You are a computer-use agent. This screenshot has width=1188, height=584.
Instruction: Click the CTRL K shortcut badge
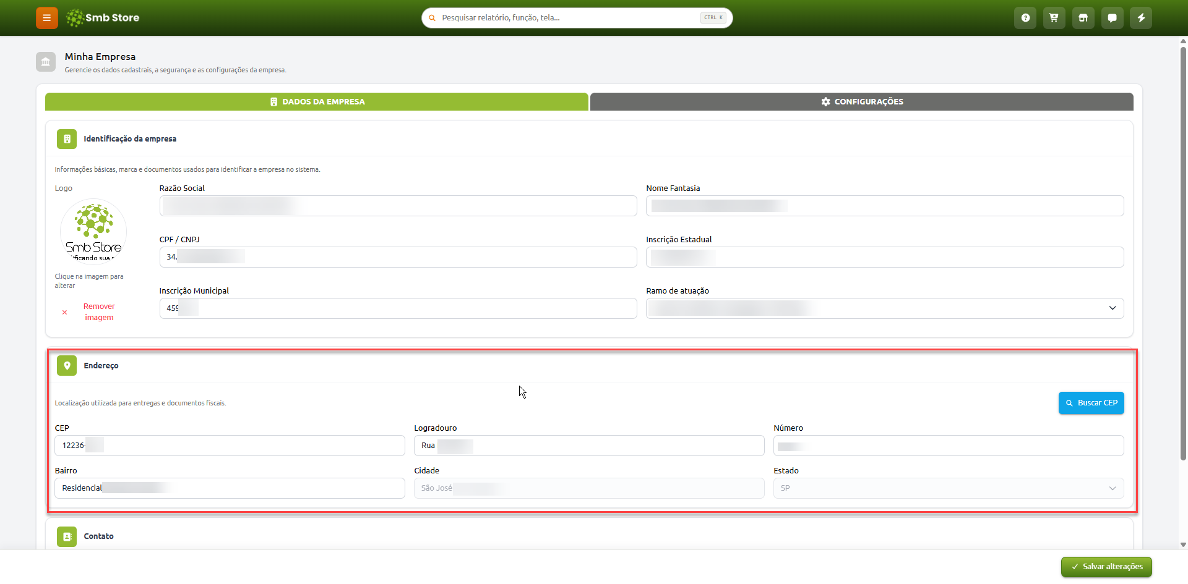(713, 18)
